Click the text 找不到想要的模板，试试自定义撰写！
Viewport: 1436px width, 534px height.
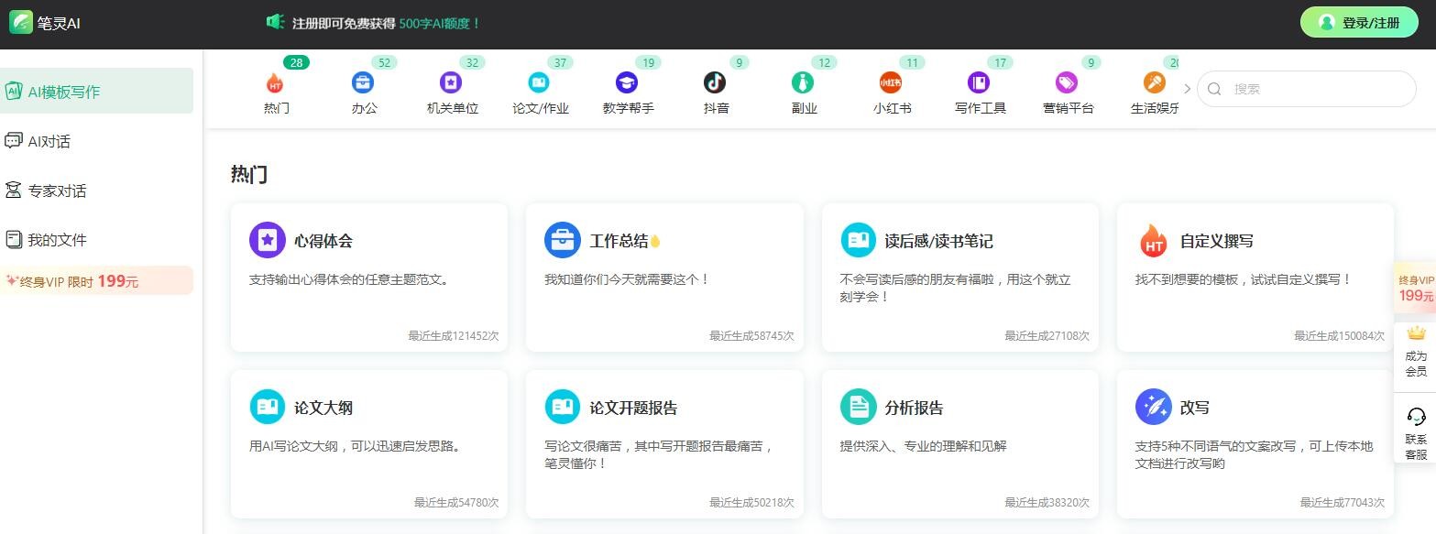click(1244, 279)
